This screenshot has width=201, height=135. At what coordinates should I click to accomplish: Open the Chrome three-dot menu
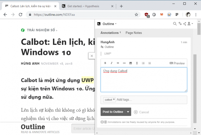click(196, 15)
